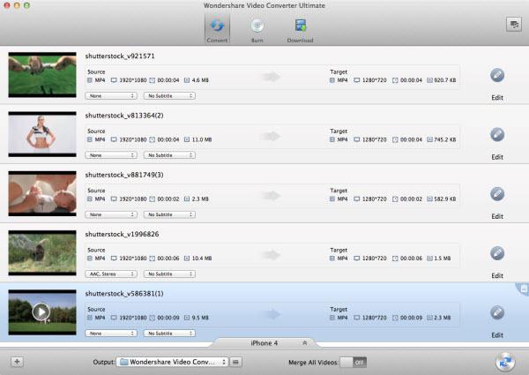The image size is (529, 375).
Task: Select the thumbnail of shutterstock_v1996826
Action: (x=42, y=253)
